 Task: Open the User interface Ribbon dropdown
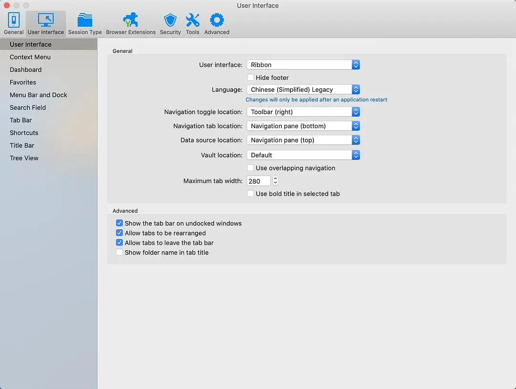303,65
